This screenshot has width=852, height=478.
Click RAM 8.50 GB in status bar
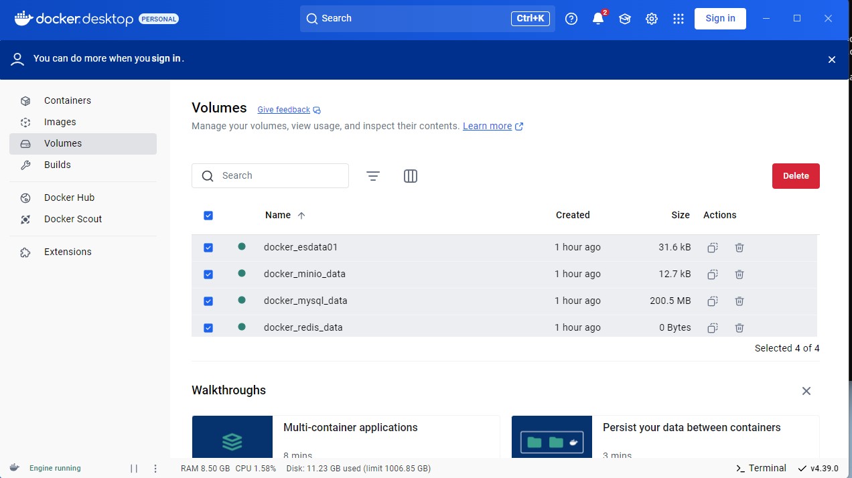click(x=206, y=469)
